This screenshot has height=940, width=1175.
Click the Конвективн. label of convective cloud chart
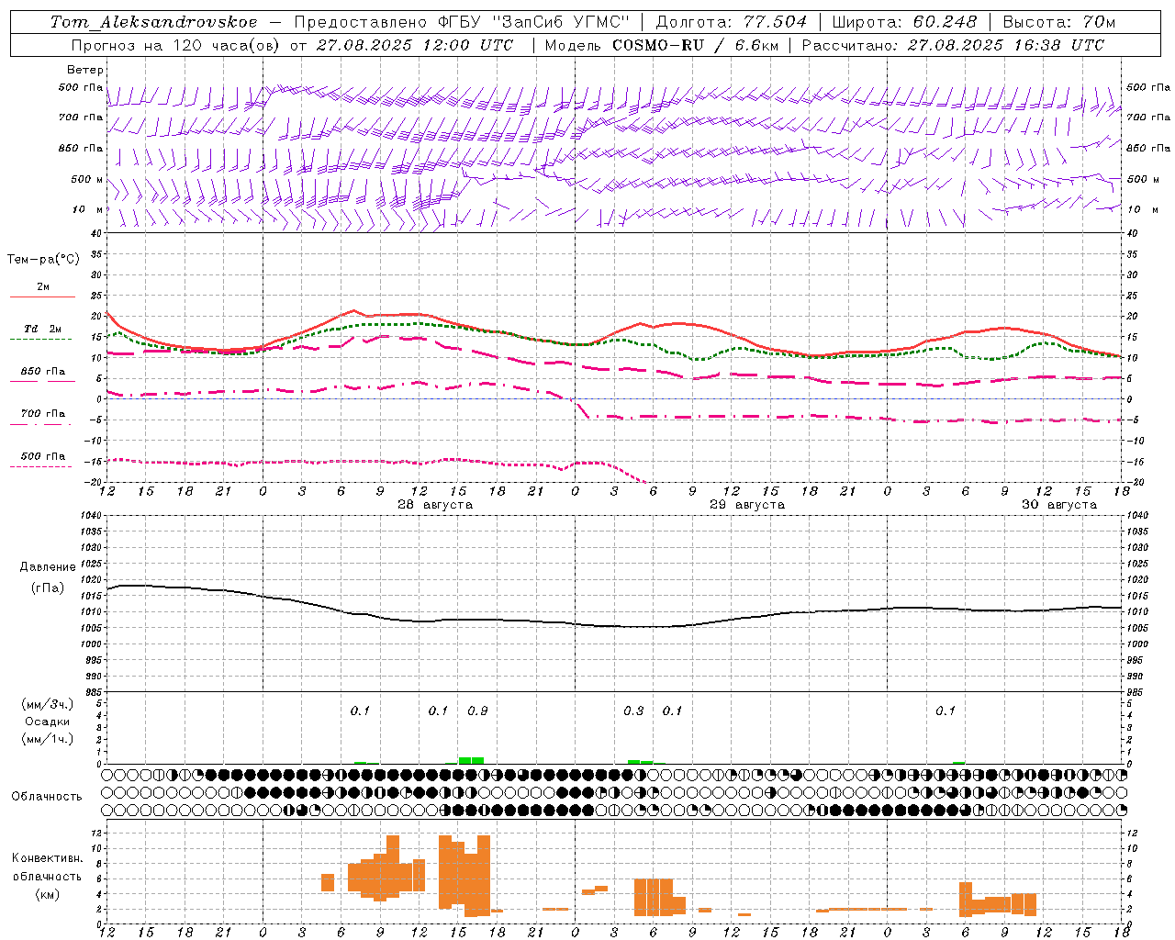pos(48,858)
